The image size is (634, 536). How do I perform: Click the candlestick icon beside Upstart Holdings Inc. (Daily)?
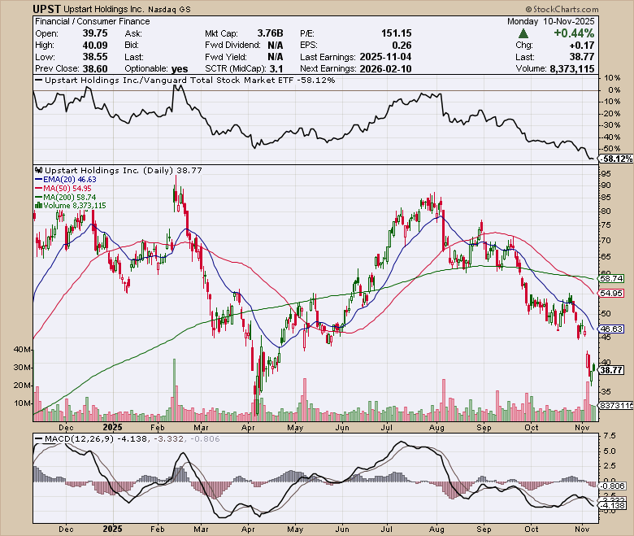pyautogui.click(x=39, y=170)
